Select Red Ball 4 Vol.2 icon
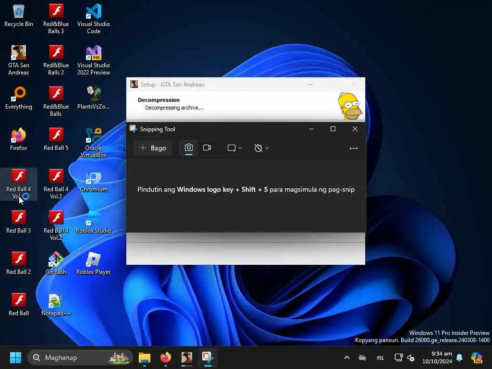This screenshot has height=369, width=492. (56, 226)
